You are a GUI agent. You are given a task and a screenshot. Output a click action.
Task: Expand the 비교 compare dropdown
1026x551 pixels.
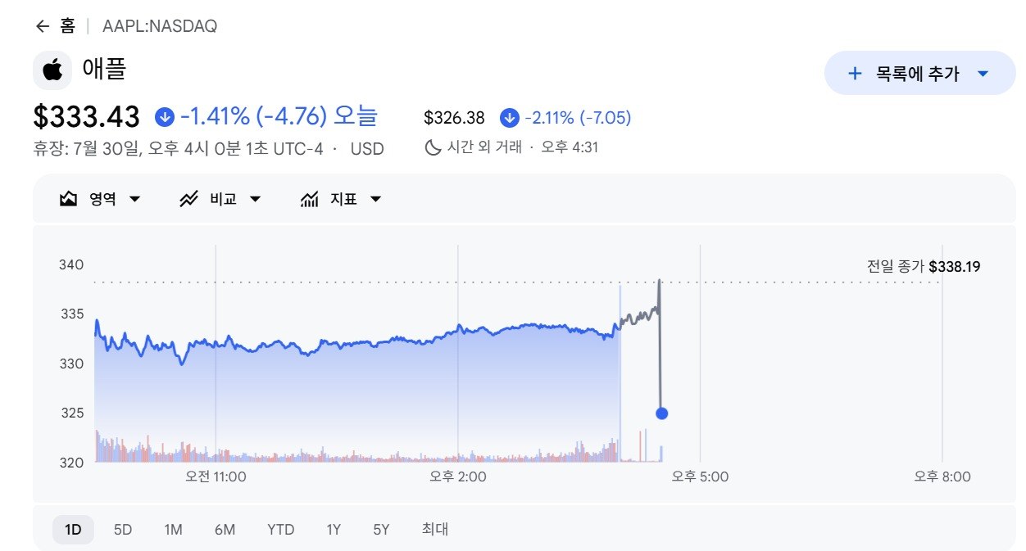click(220, 199)
